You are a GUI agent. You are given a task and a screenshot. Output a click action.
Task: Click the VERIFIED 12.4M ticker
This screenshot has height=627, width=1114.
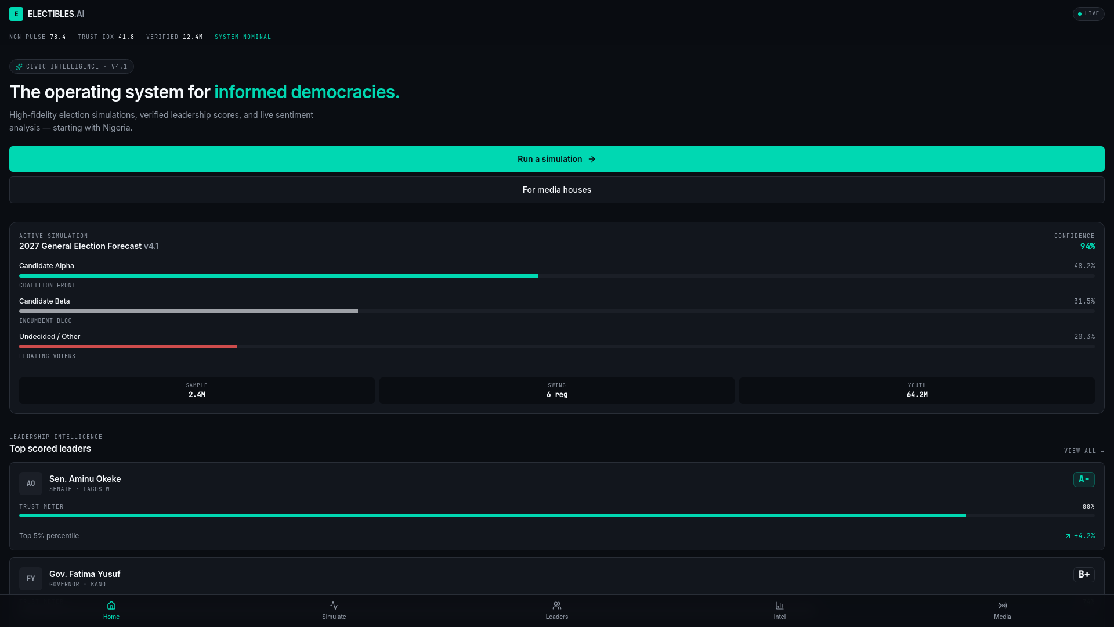pyautogui.click(x=175, y=37)
